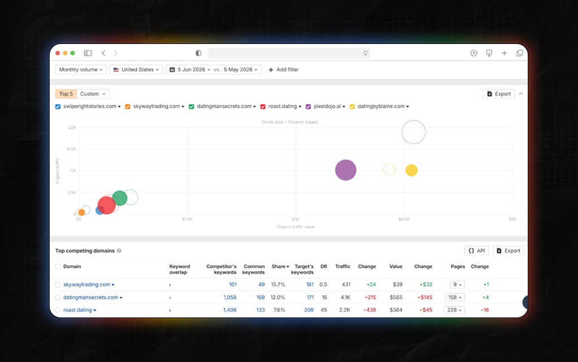Click the API button

476,251
